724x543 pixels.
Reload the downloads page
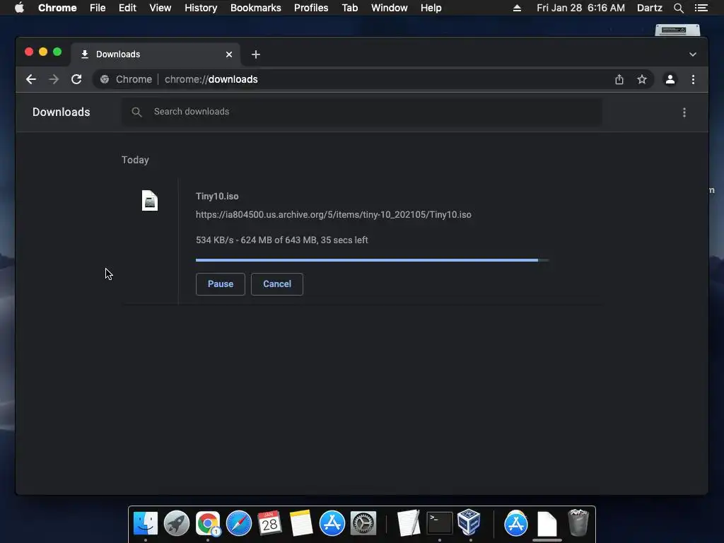pyautogui.click(x=76, y=79)
